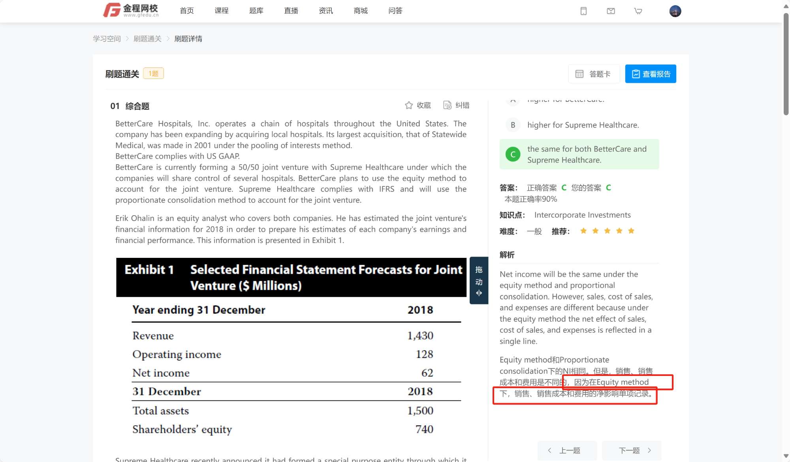Click the mobile phone icon in header
Screen dimensions: 790x462
point(583,11)
